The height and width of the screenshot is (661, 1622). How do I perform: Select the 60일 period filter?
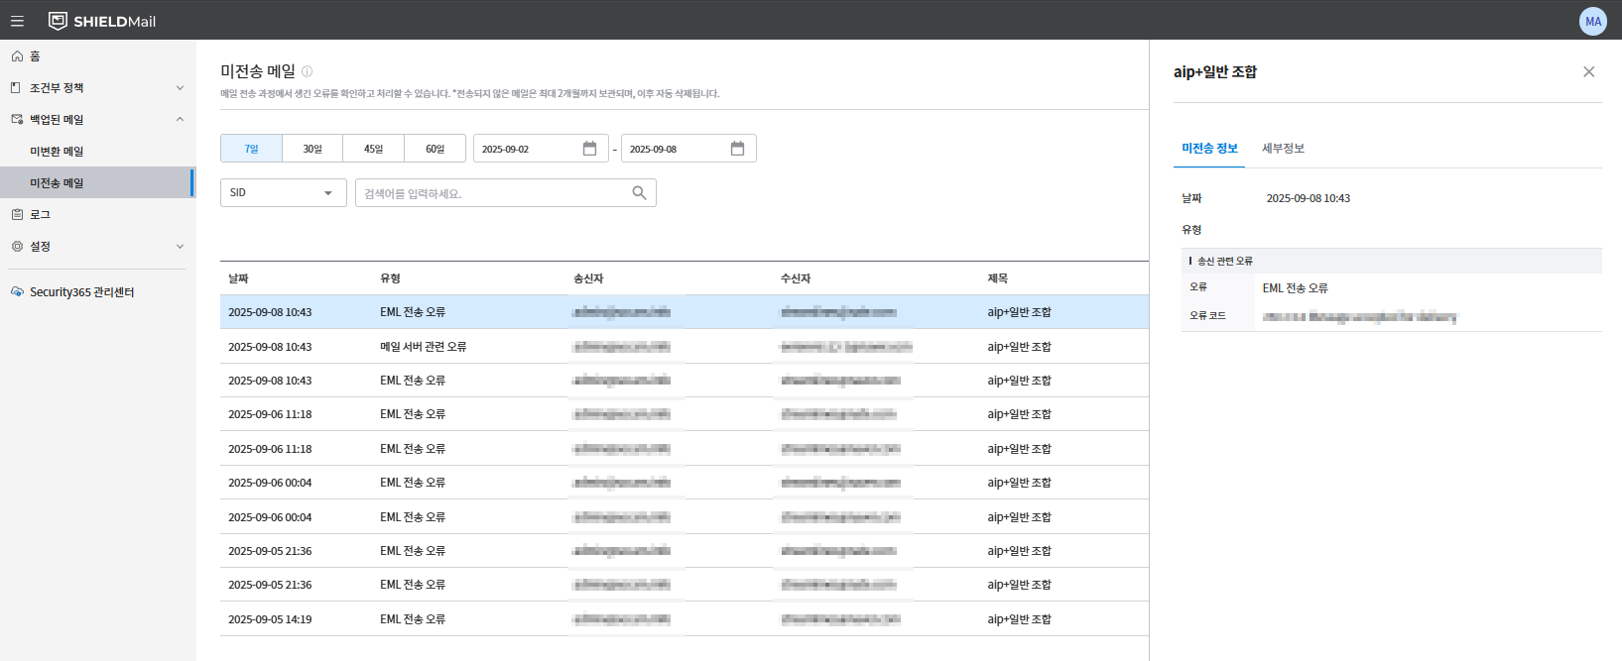436,149
